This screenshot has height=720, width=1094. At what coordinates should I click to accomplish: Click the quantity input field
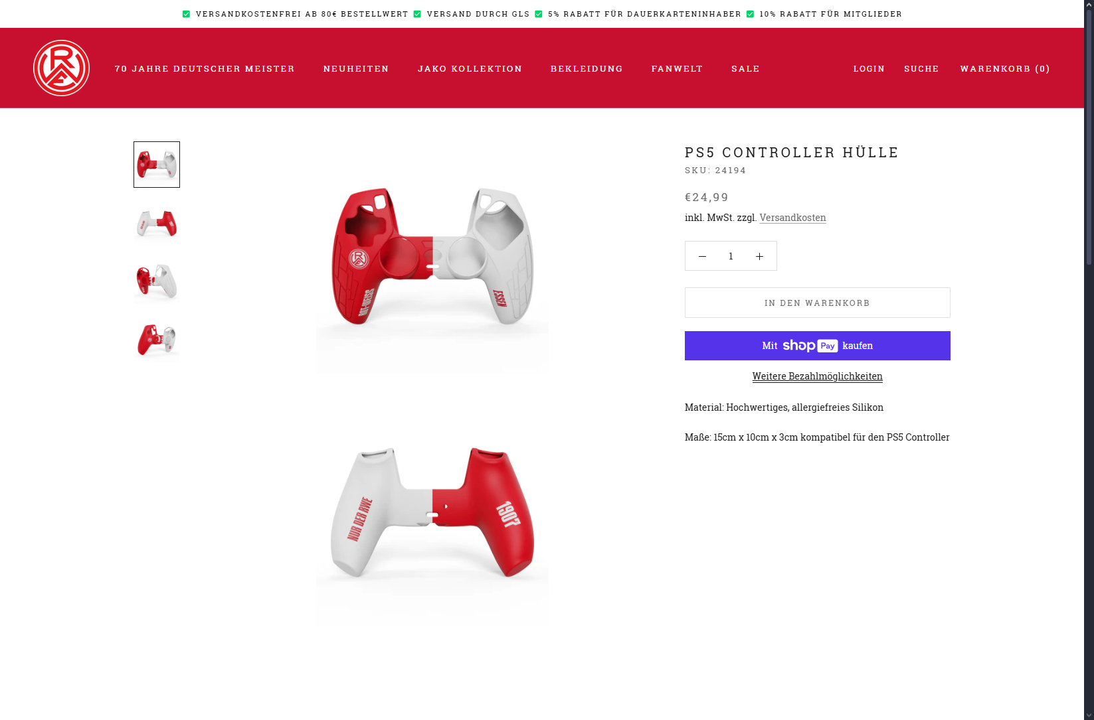point(731,256)
